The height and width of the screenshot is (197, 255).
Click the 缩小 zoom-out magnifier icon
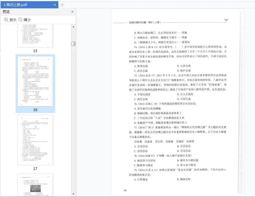coord(20,20)
